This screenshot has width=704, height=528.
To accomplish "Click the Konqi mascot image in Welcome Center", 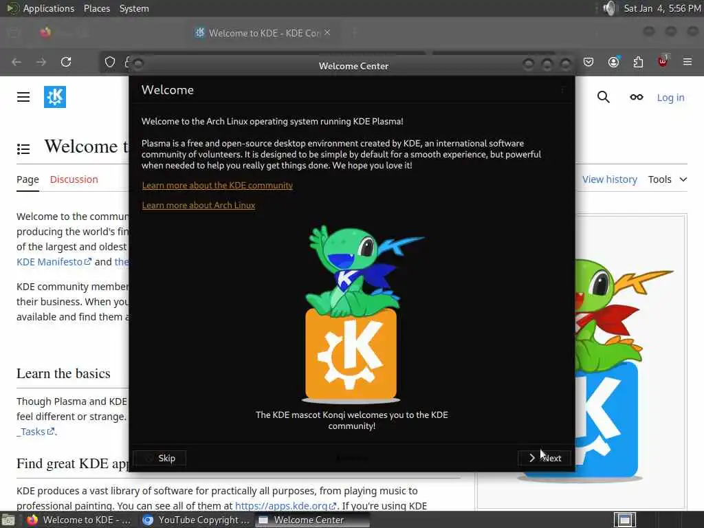I will tap(353, 313).
